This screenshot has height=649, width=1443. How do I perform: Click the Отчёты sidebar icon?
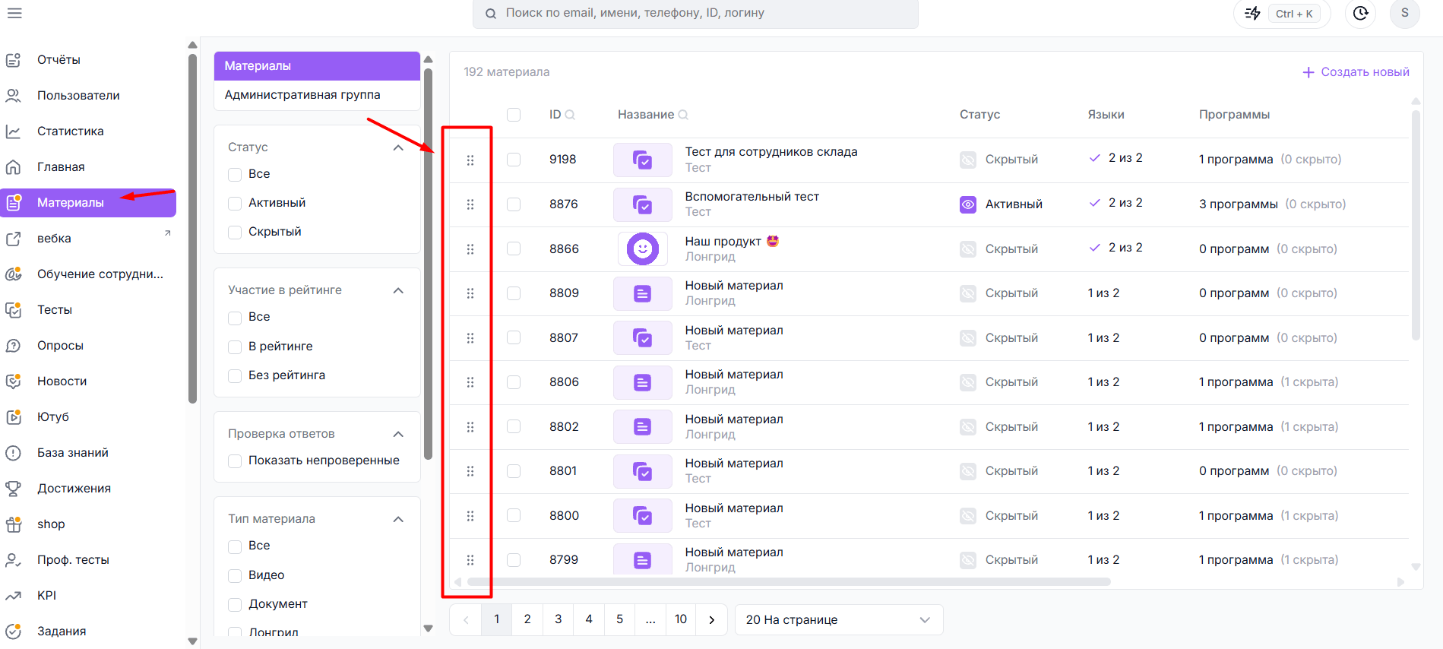pyautogui.click(x=14, y=60)
